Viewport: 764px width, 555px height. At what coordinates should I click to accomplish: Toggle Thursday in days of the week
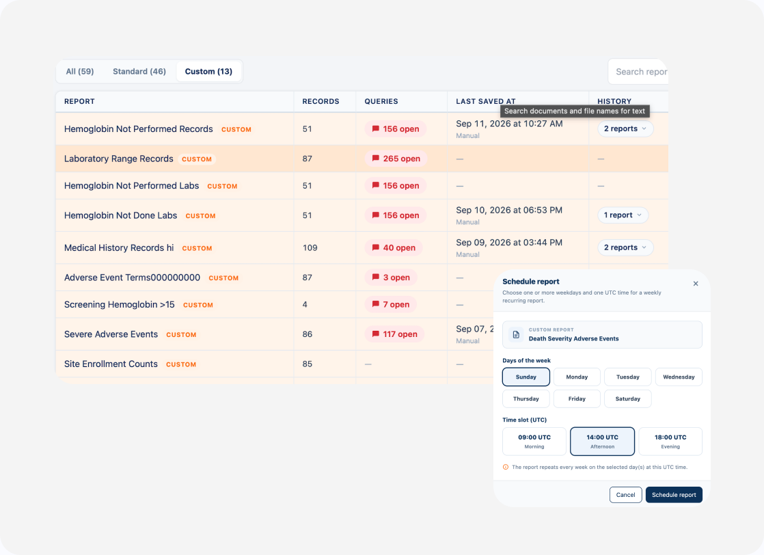(x=526, y=398)
